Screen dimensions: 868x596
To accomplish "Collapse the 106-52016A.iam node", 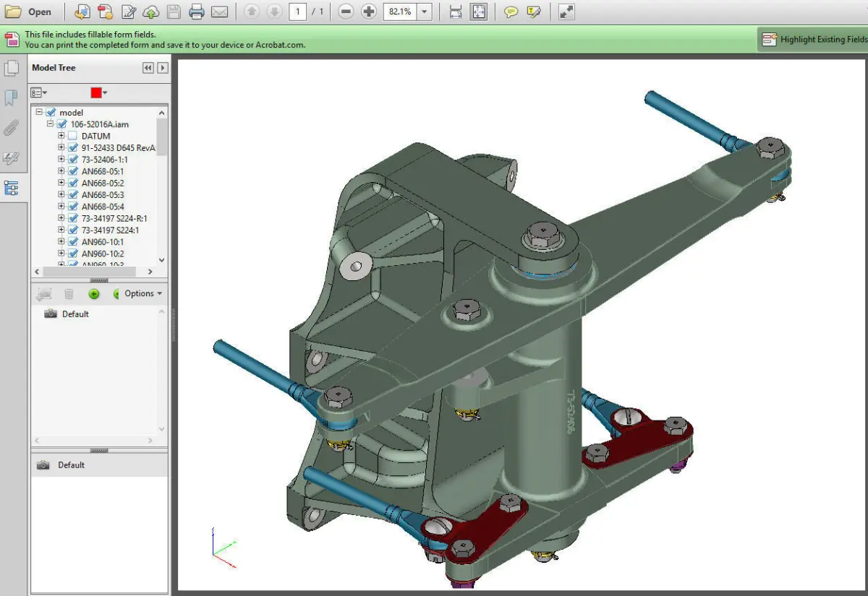I will pos(50,124).
